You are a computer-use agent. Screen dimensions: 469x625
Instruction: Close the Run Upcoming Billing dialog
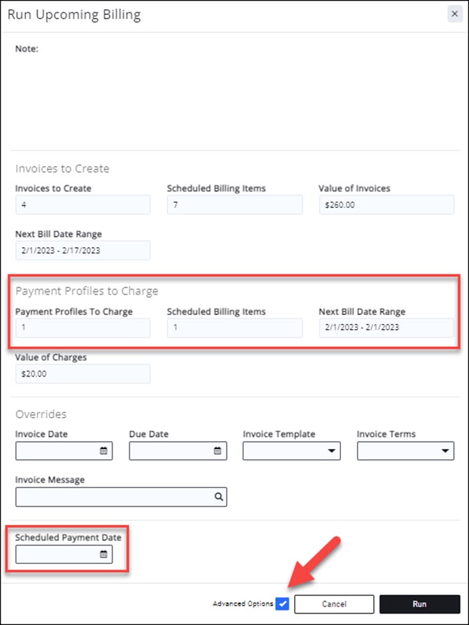point(454,14)
